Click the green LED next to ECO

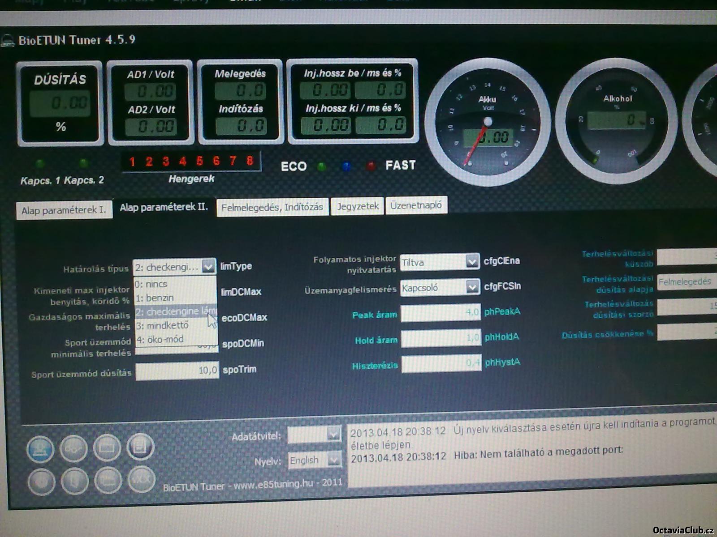point(321,167)
